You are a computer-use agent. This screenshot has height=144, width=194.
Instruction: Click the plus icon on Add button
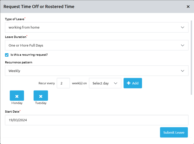[129, 83]
